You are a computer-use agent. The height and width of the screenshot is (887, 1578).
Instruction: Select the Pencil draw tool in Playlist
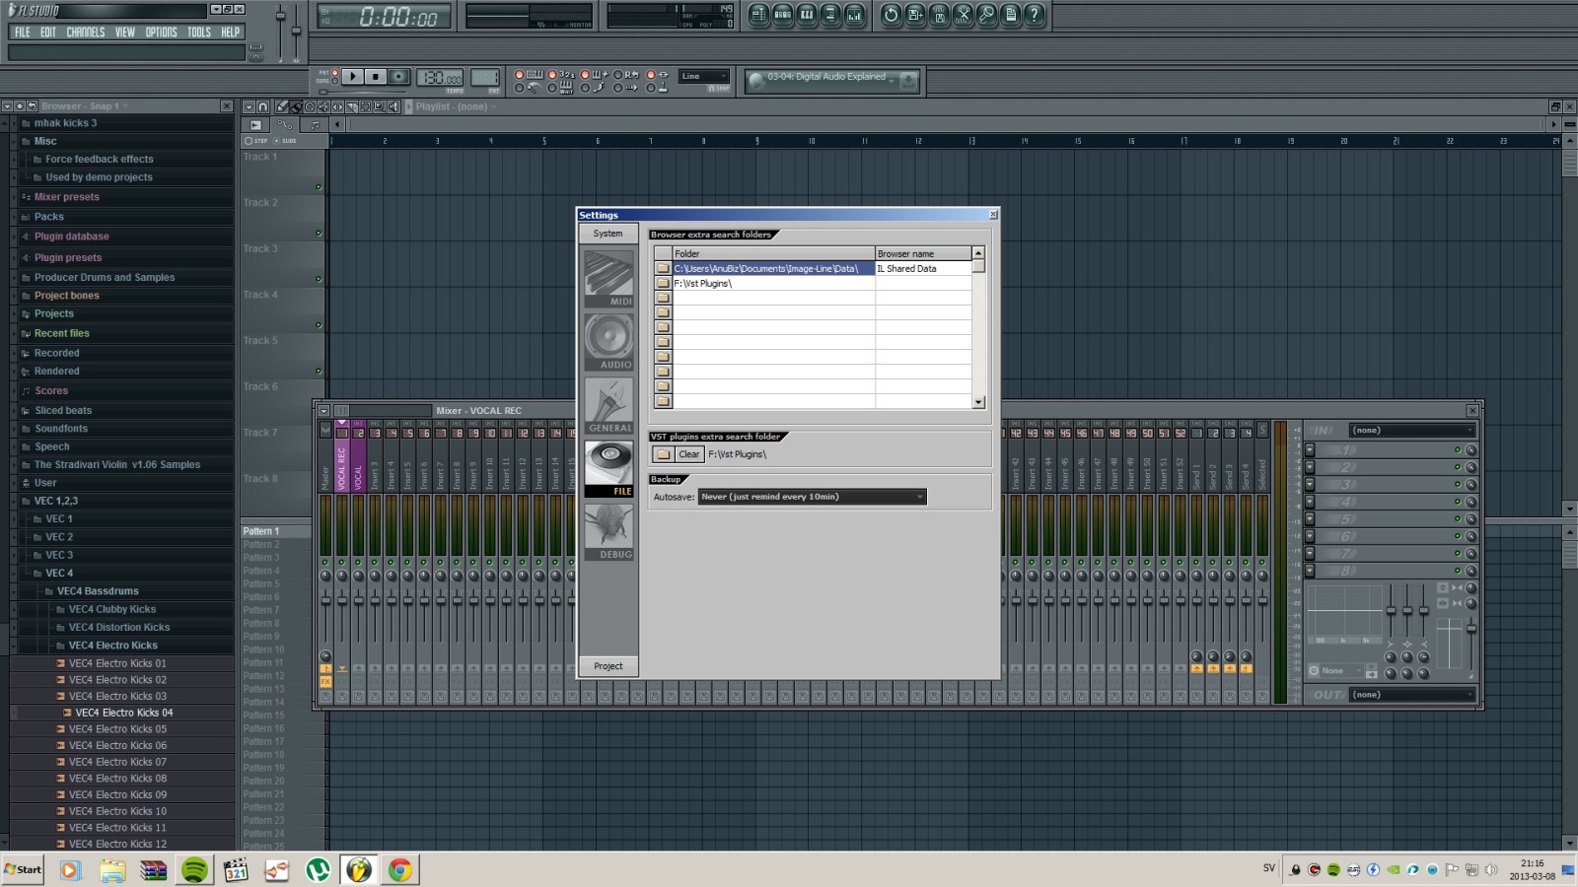coord(282,106)
